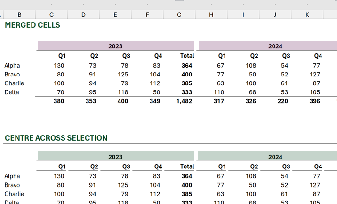Click "Q2" under purple 2023 header
The width and height of the screenshot is (337, 204).
[x=94, y=56]
